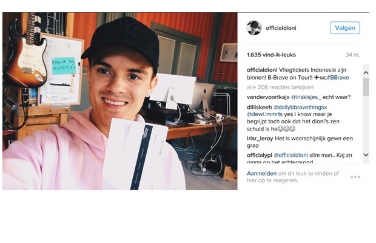This screenshot has height=243, width=376.
Task: Open the #BBrave hashtag
Action: [338, 78]
